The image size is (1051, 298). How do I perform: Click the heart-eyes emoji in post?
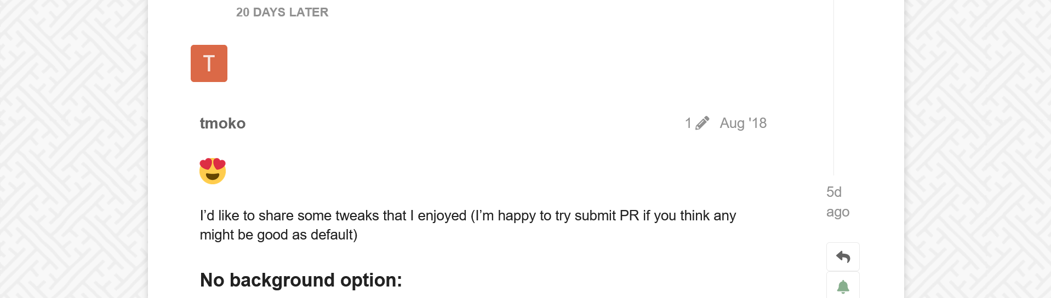click(213, 171)
